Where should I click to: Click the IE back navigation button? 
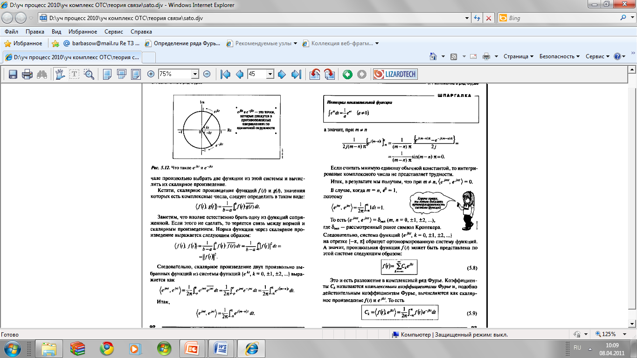point(8,18)
